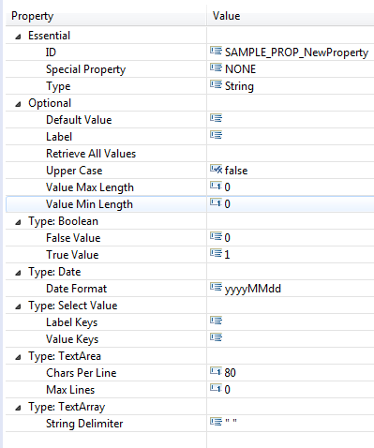Screen dimensions: 374x448
Task: Select the ID property row
Action: click(189, 52)
